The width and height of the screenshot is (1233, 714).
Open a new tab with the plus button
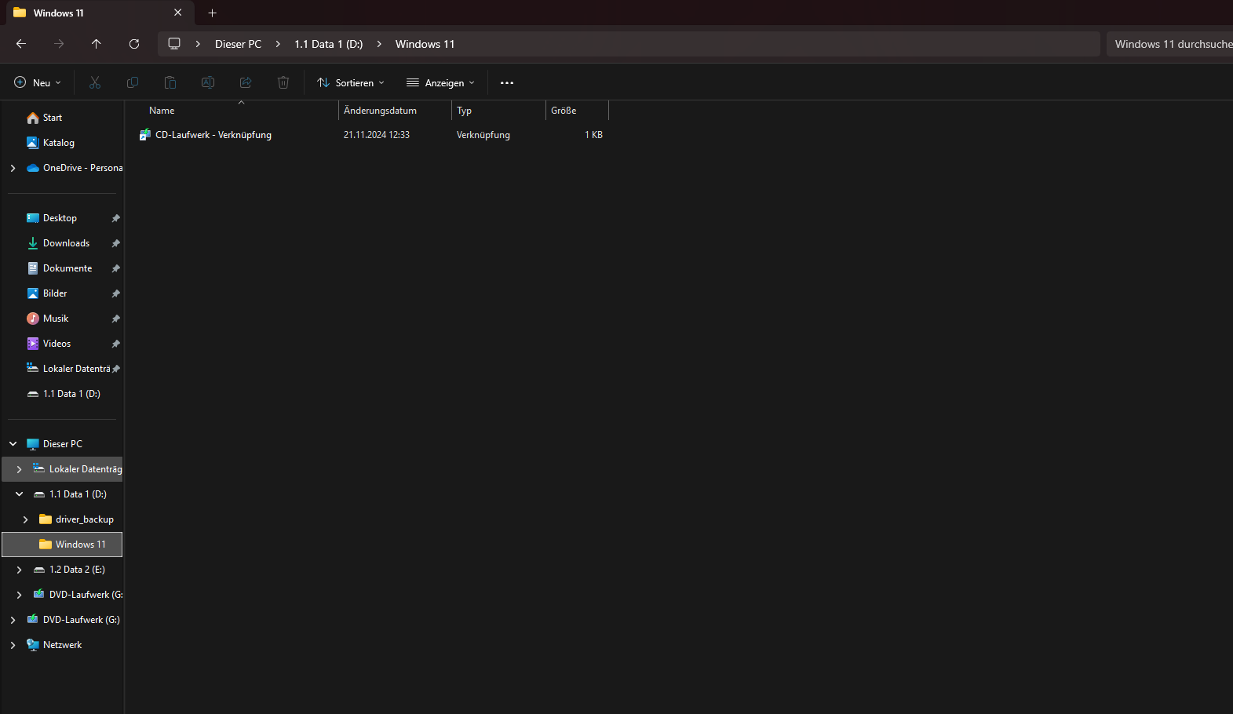pyautogui.click(x=212, y=13)
